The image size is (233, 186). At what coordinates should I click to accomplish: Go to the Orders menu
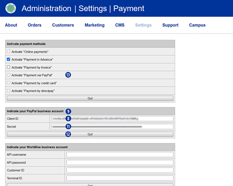34,25
